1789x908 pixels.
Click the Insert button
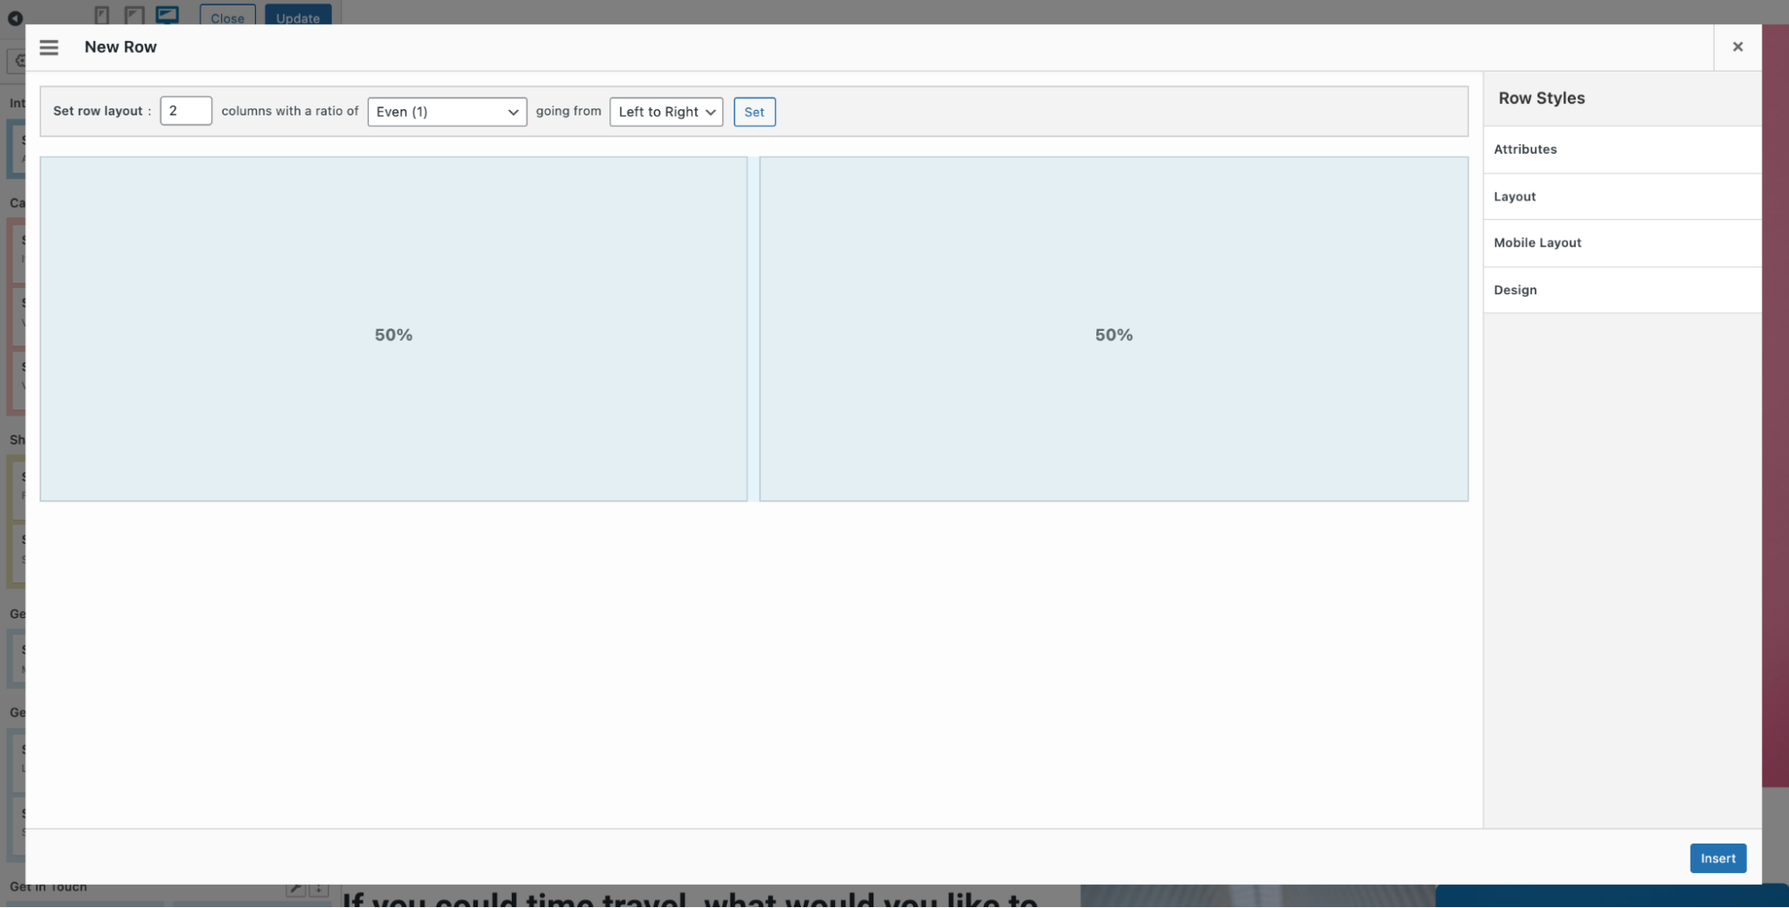tap(1717, 858)
